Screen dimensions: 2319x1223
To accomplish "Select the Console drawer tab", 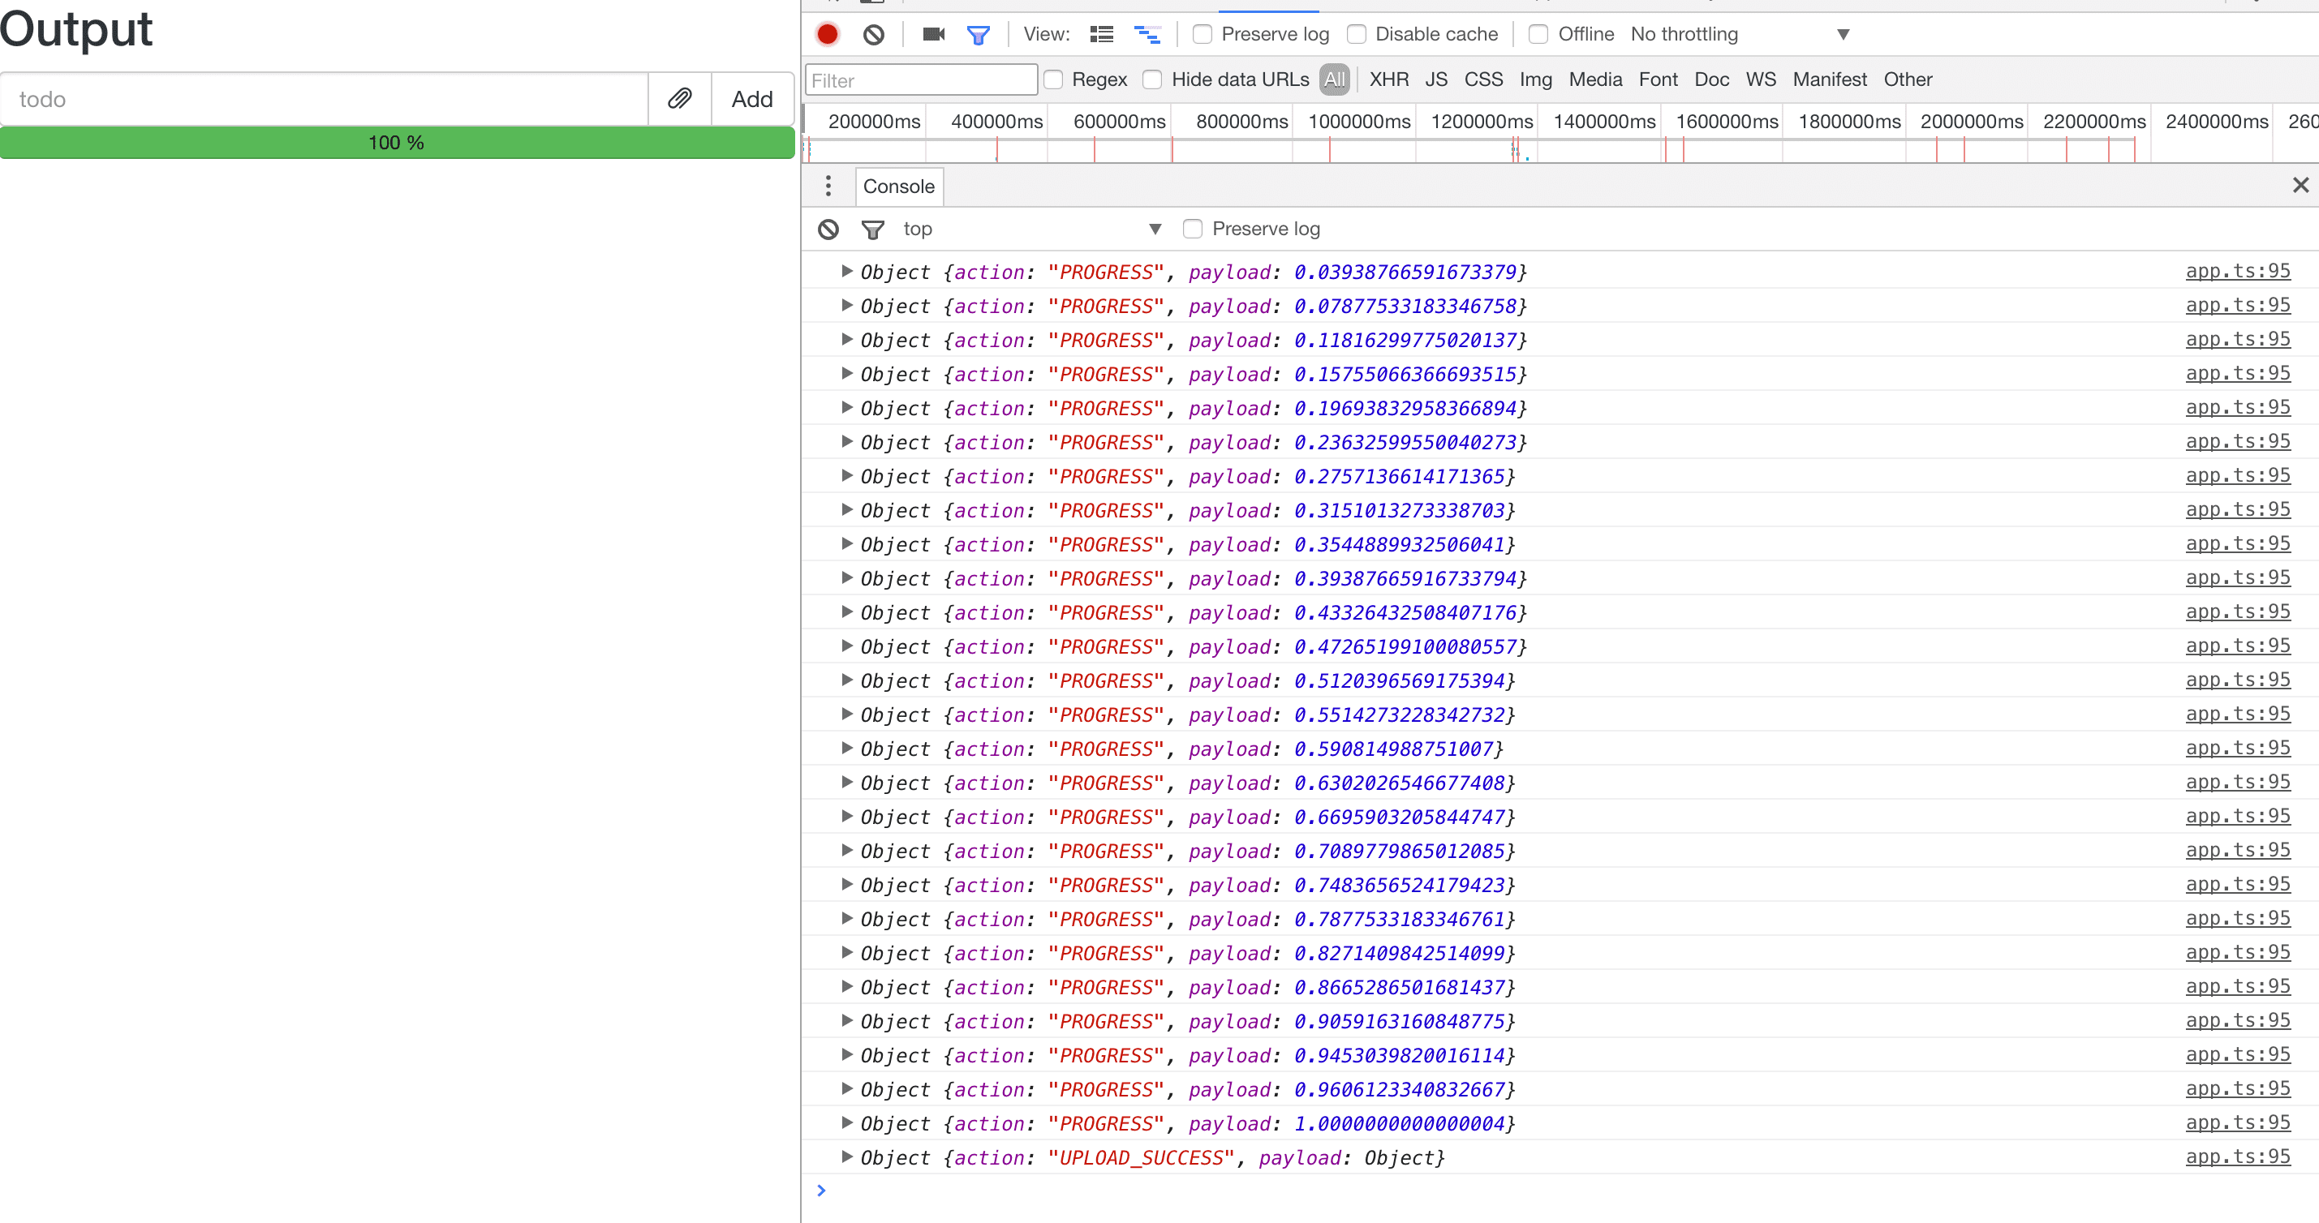I will click(898, 187).
